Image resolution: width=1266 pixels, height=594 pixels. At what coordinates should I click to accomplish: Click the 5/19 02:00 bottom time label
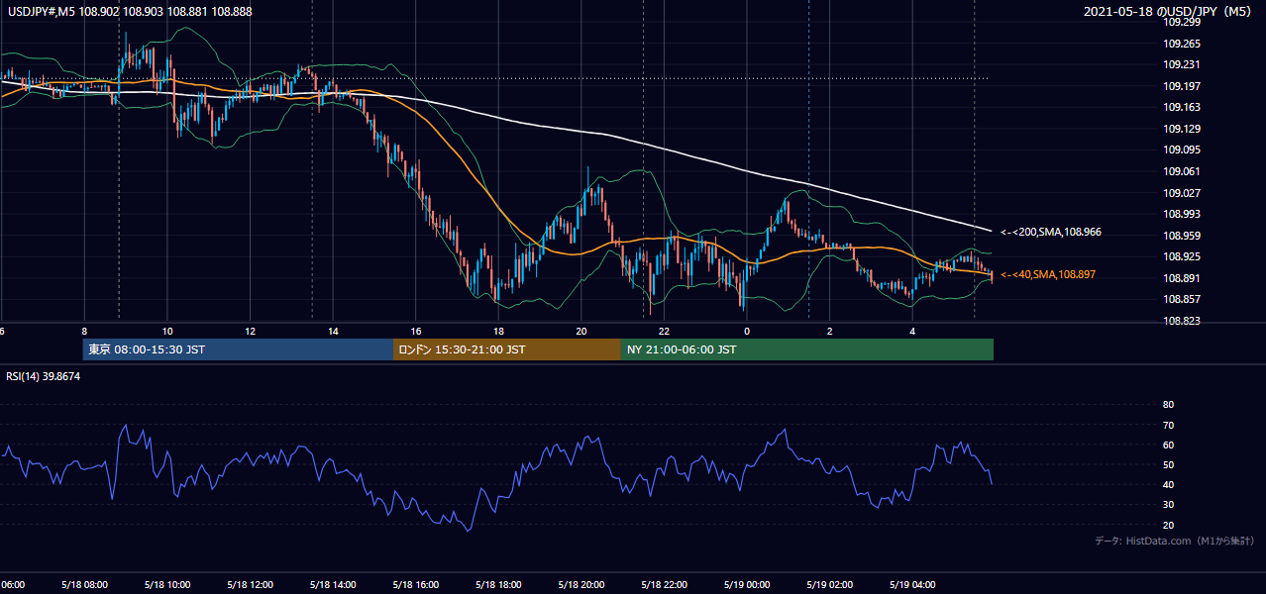pos(830,585)
